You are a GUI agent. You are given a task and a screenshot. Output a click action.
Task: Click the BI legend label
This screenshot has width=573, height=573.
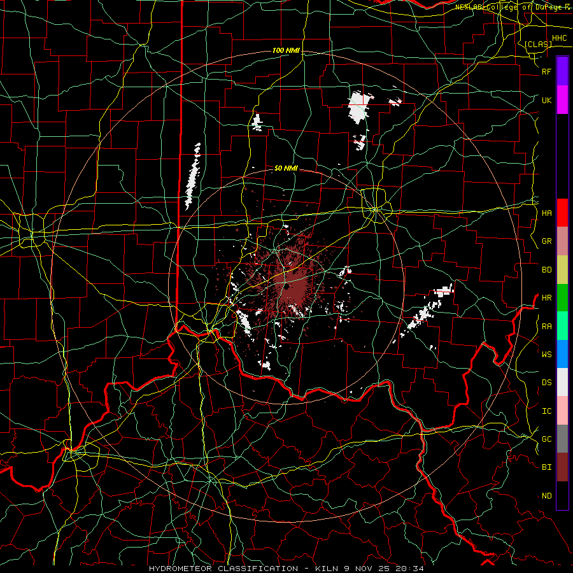point(546,467)
